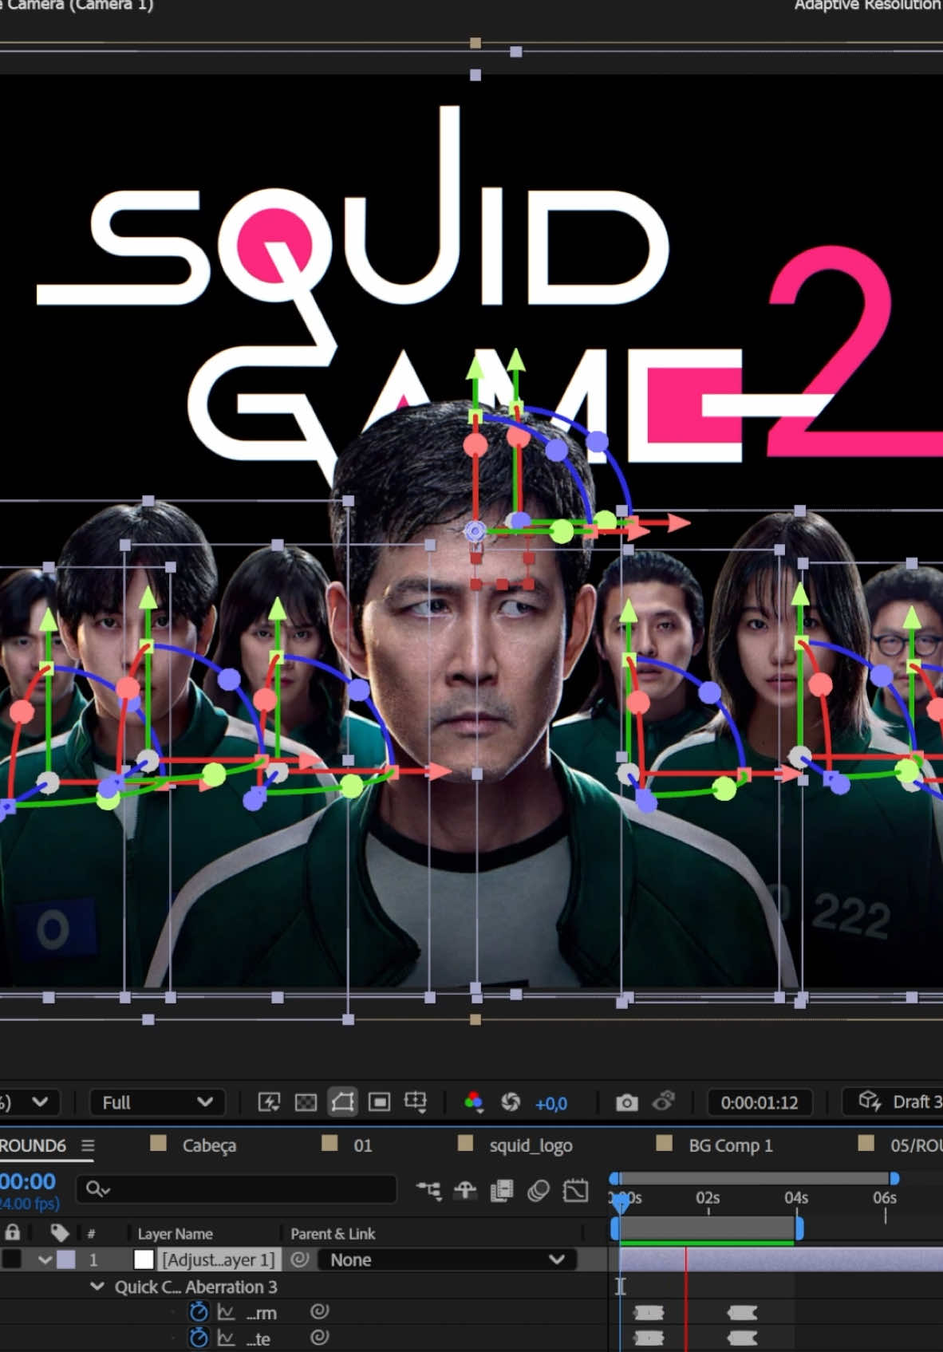
Task: Collapse the Quick C... Aberration 3 effect
Action: (x=97, y=1286)
